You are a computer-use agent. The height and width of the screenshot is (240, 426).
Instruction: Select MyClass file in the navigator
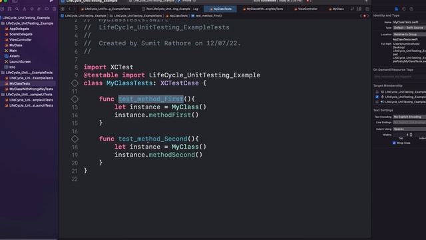tap(16, 45)
